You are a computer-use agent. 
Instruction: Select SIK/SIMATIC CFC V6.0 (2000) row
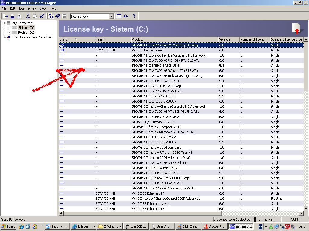(x=181, y=101)
